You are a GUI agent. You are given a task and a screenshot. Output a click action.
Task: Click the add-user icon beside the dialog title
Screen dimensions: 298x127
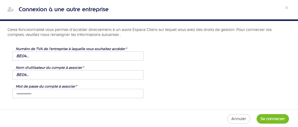[x=11, y=9]
